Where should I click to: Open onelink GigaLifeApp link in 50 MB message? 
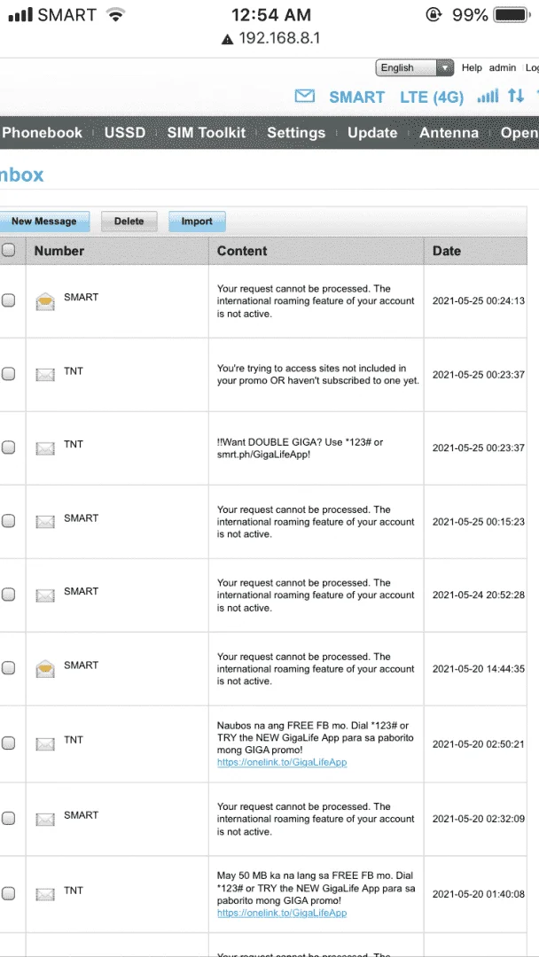[282, 913]
